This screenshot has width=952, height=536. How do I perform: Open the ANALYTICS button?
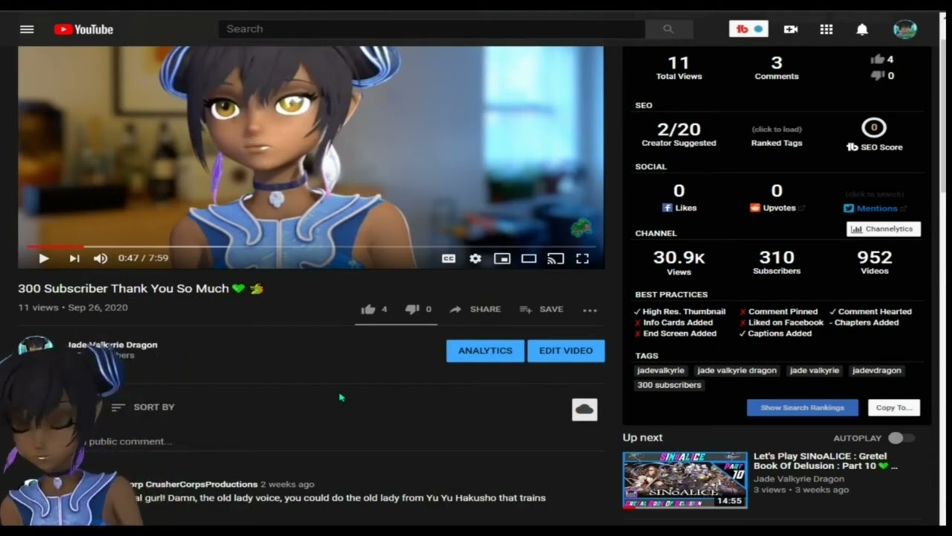point(486,351)
